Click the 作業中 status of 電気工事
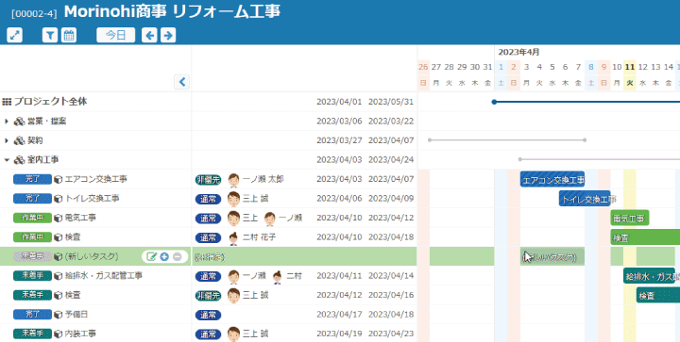The width and height of the screenshot is (680, 342). point(32,218)
